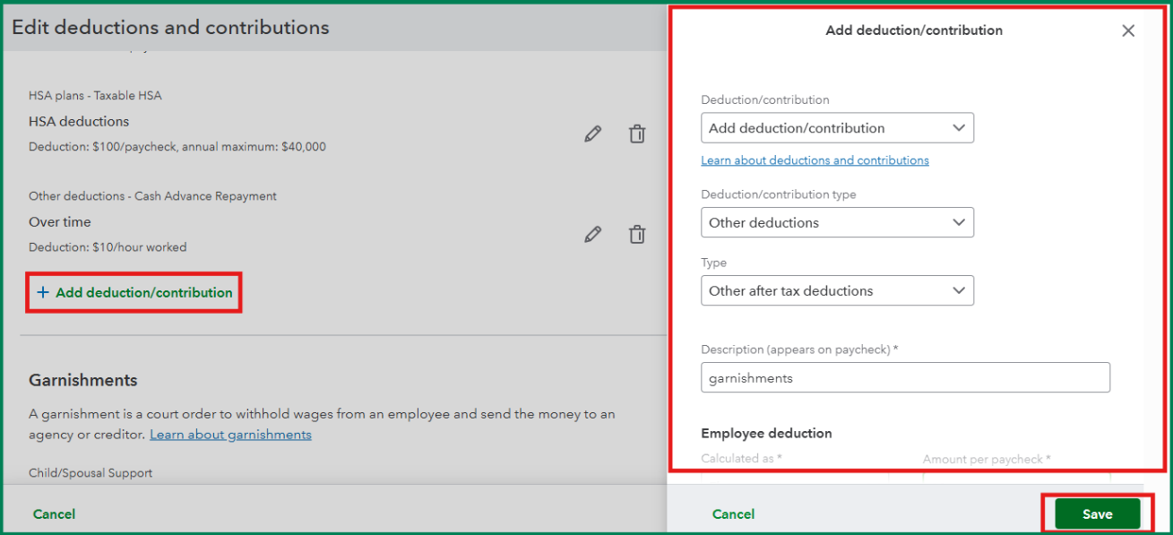The image size is (1173, 535).
Task: Click the Description (appears on paycheck) label
Action: 799,349
